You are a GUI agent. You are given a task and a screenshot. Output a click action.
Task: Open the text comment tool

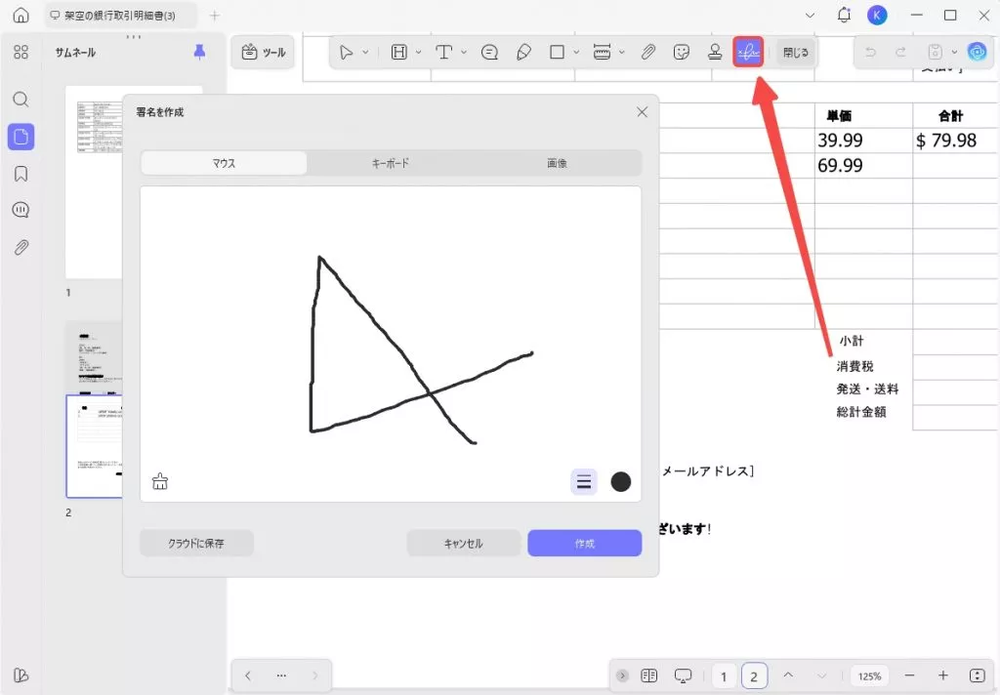[489, 52]
